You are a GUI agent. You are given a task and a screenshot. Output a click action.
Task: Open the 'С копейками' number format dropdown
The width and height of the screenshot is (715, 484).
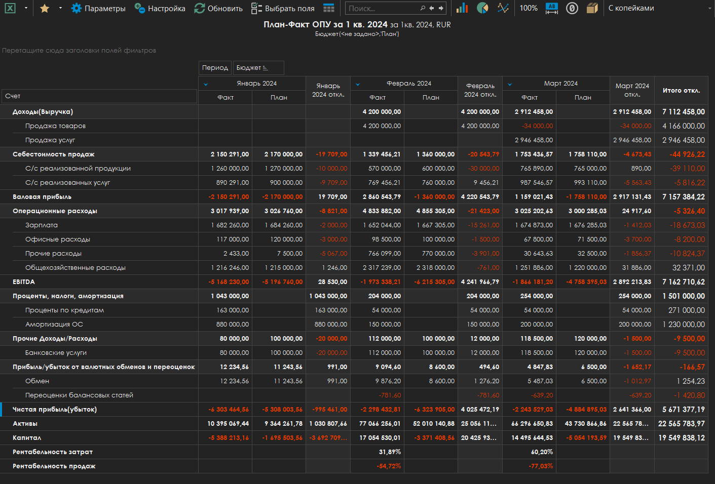click(659, 8)
